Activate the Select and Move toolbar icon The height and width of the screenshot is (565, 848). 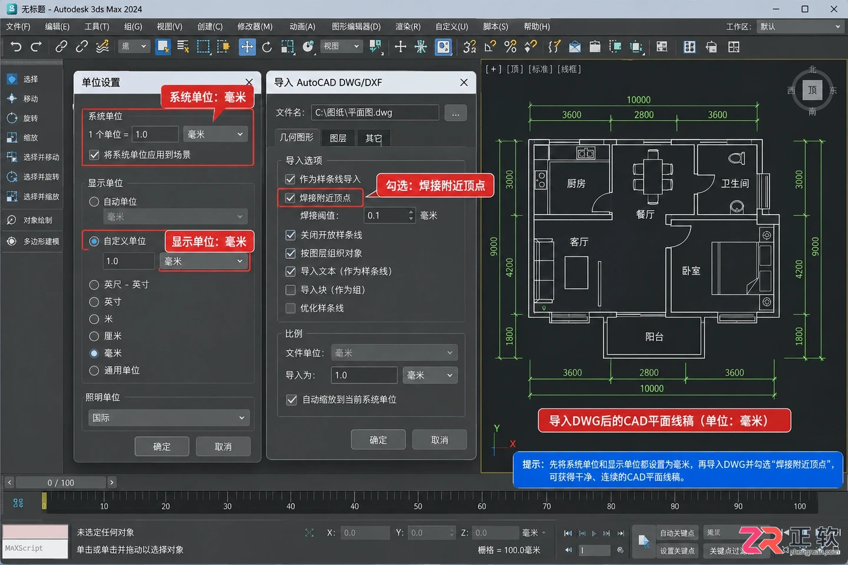(247, 46)
